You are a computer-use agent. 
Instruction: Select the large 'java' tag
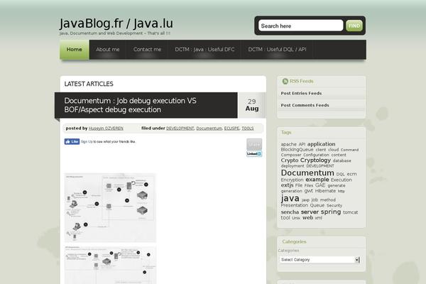290,198
